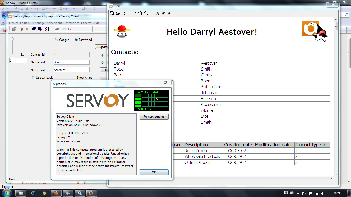Switch to Firefox in the taskbar
This screenshot has height=197, width=351.
[x=56, y=193]
